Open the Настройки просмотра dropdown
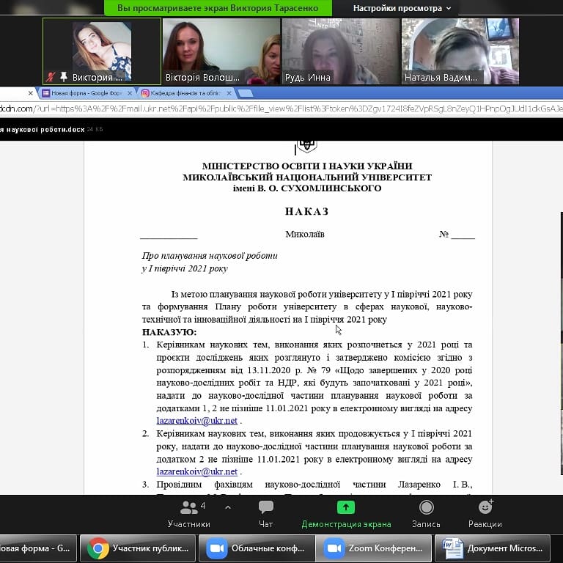 pos(402,8)
